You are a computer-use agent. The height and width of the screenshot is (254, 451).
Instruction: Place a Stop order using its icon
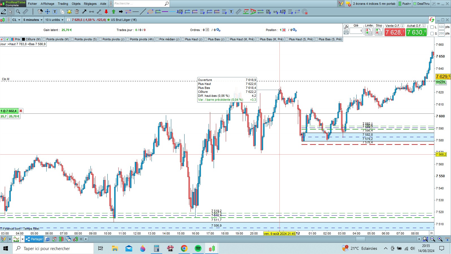click(379, 32)
